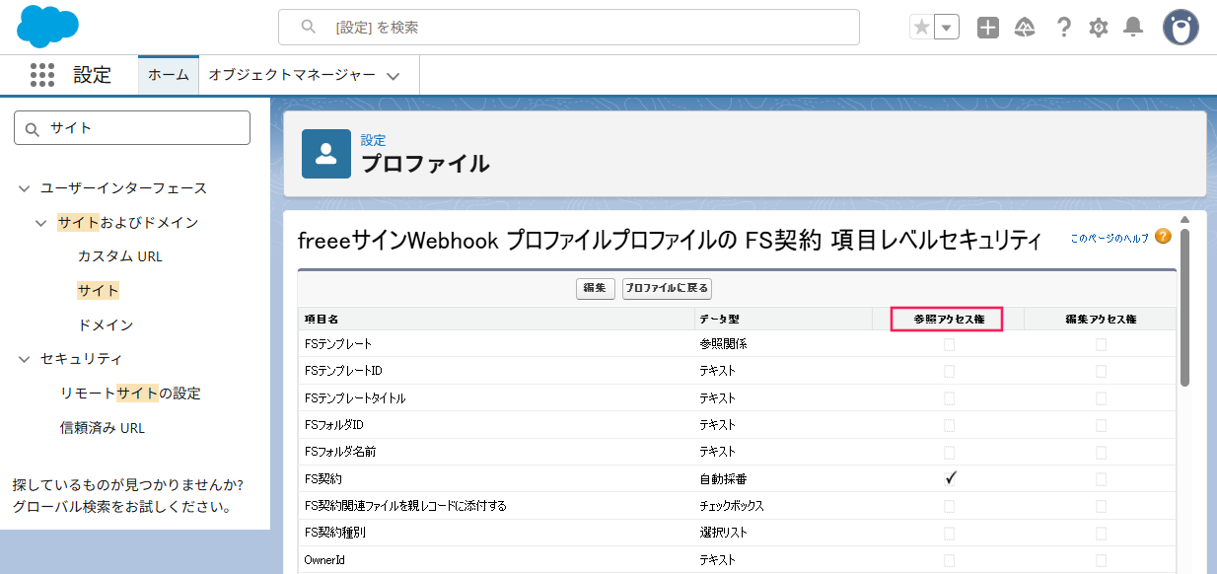Click the profile page header icon
This screenshot has width=1217, height=574.
click(x=326, y=154)
